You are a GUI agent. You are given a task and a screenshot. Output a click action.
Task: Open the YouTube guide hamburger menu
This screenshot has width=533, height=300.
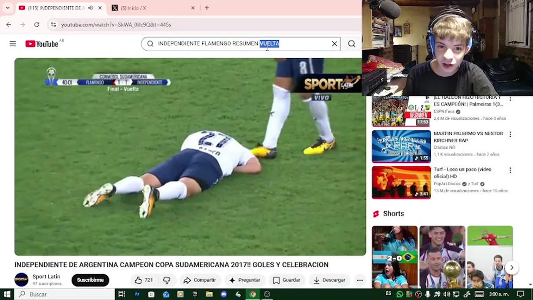coord(13,44)
